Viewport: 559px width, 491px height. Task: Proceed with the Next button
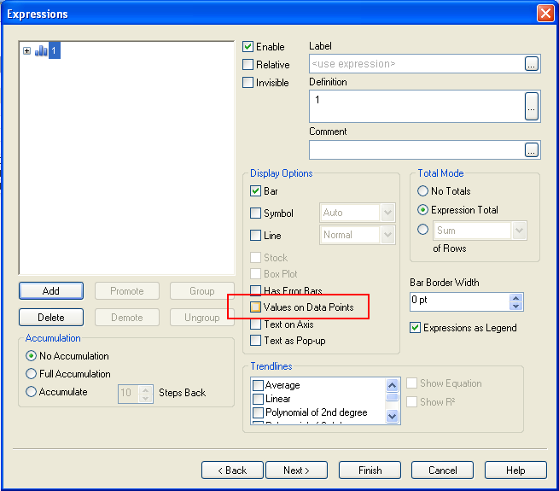tap(297, 471)
